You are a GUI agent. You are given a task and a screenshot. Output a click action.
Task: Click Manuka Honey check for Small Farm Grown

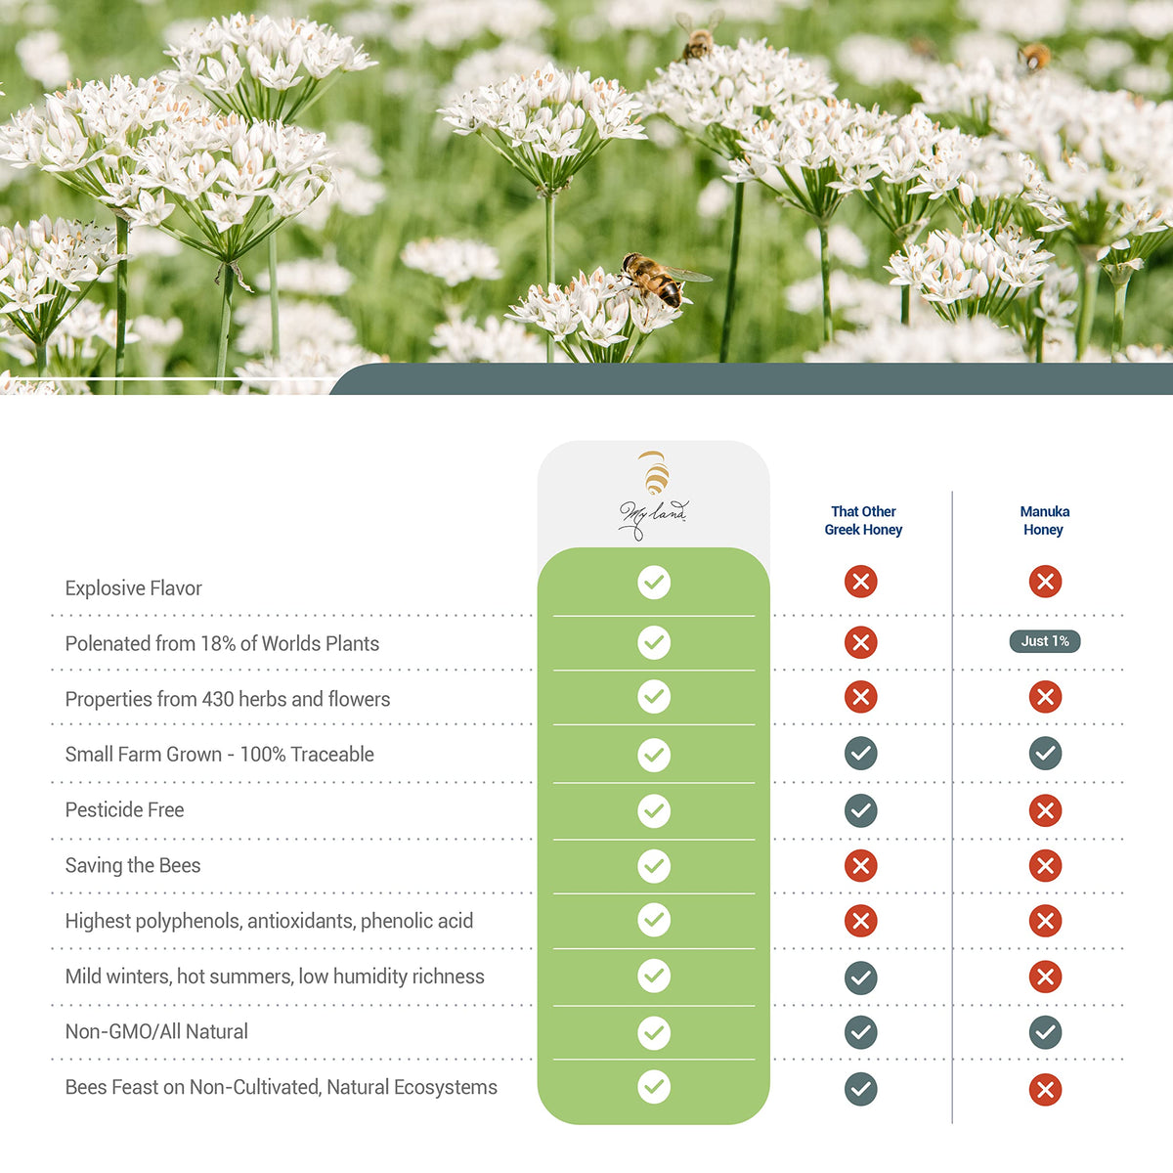pyautogui.click(x=1045, y=754)
